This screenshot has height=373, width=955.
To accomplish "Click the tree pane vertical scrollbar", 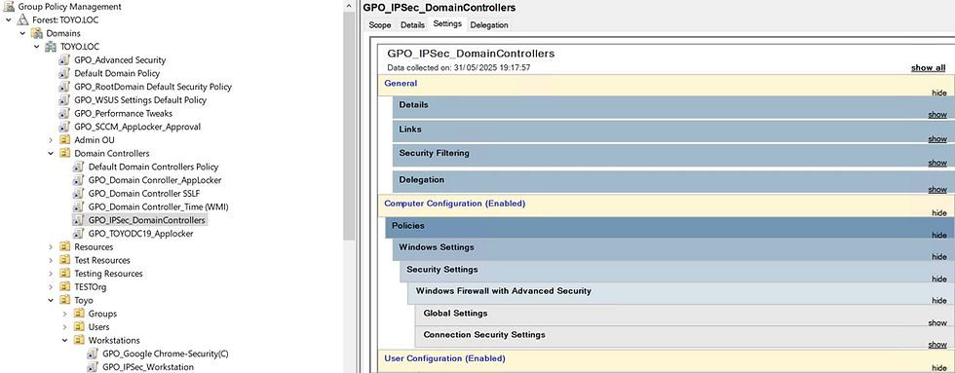I will (349, 126).
